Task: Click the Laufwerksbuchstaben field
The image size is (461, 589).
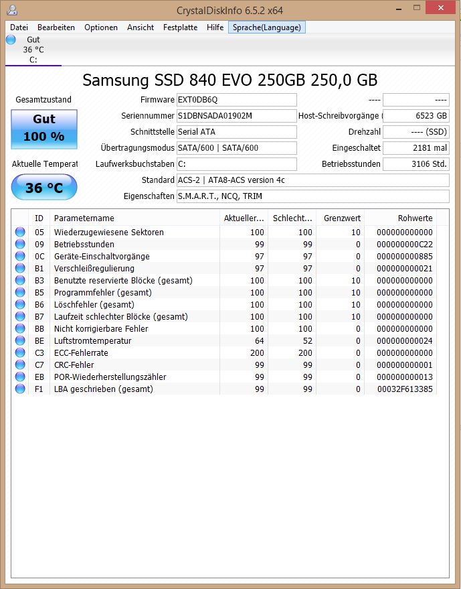Action: (237, 164)
